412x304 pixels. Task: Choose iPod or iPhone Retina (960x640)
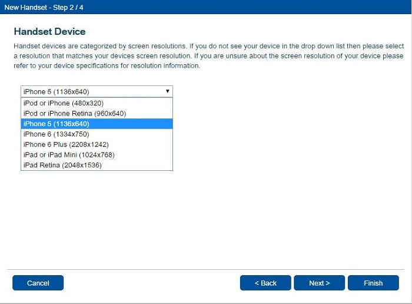(97, 113)
